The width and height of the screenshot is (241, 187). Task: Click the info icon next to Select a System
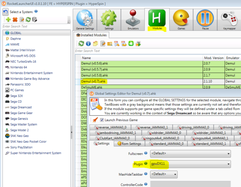(36, 11)
